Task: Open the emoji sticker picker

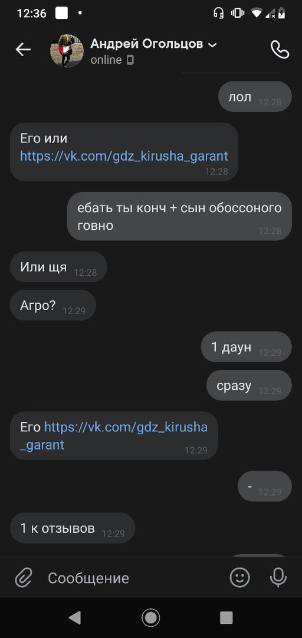Action: point(240,577)
